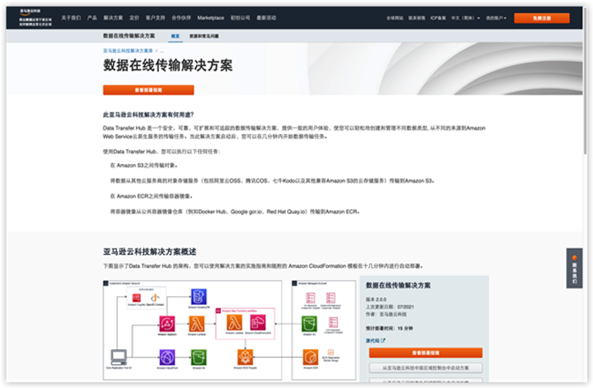
Task: Click the 源代码 source code link
Action: point(372,340)
